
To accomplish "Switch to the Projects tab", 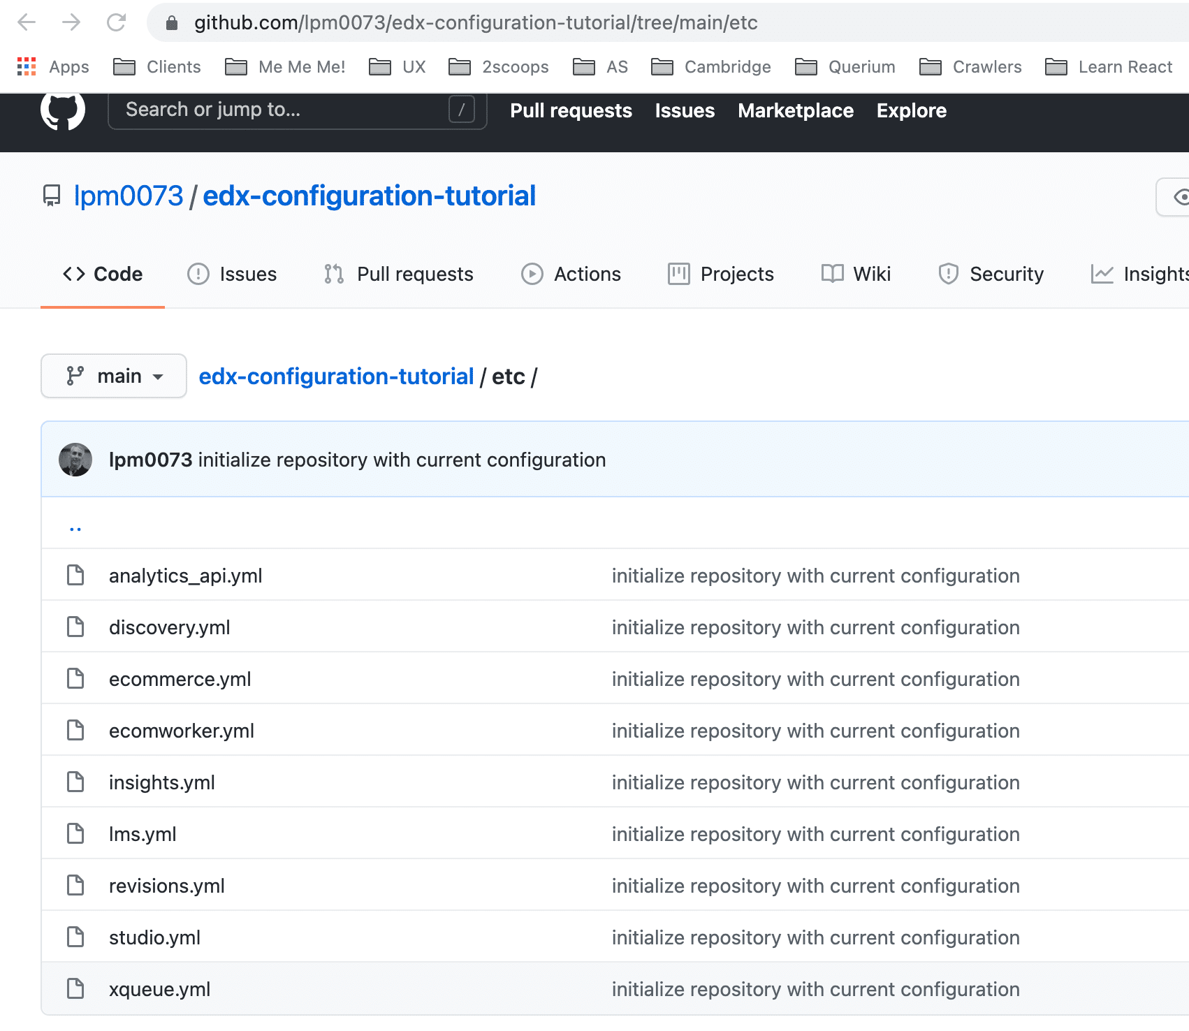I will pos(721,274).
